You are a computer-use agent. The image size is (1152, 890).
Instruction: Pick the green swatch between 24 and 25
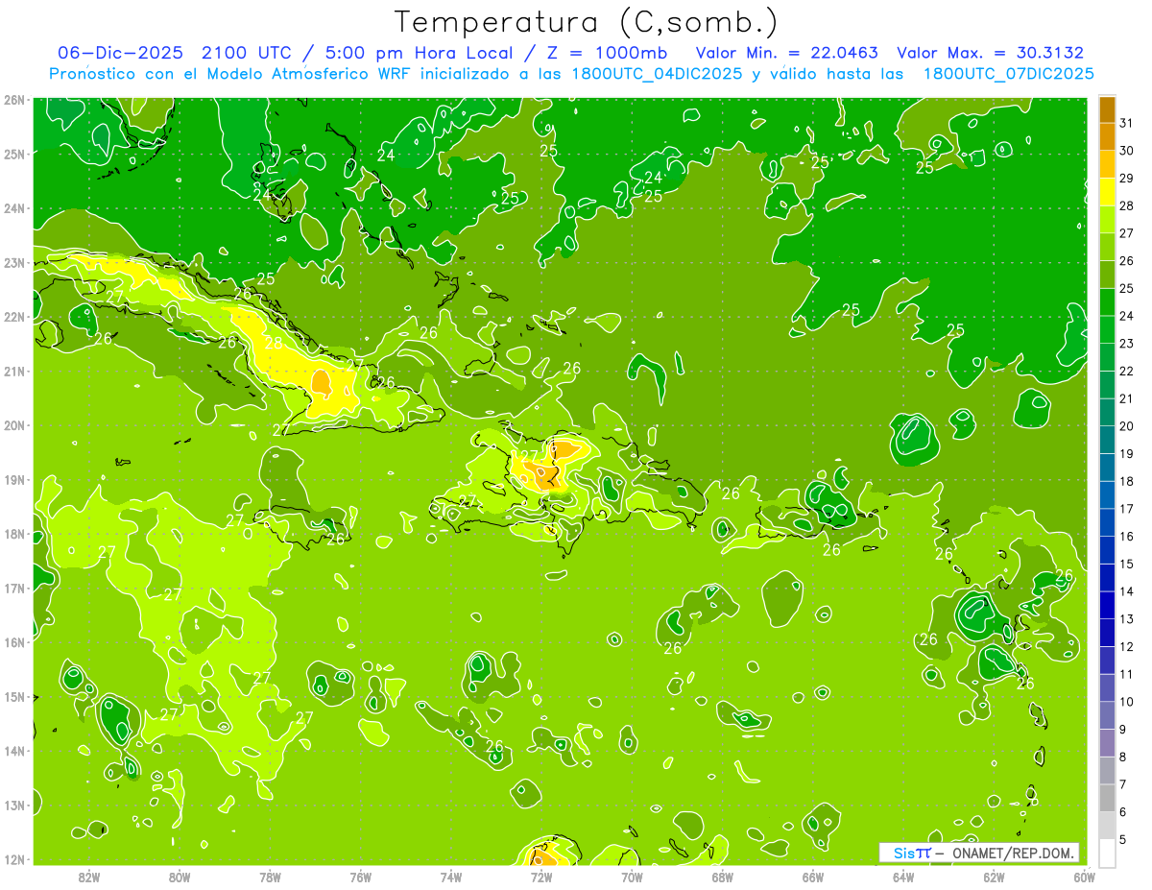point(1107,301)
